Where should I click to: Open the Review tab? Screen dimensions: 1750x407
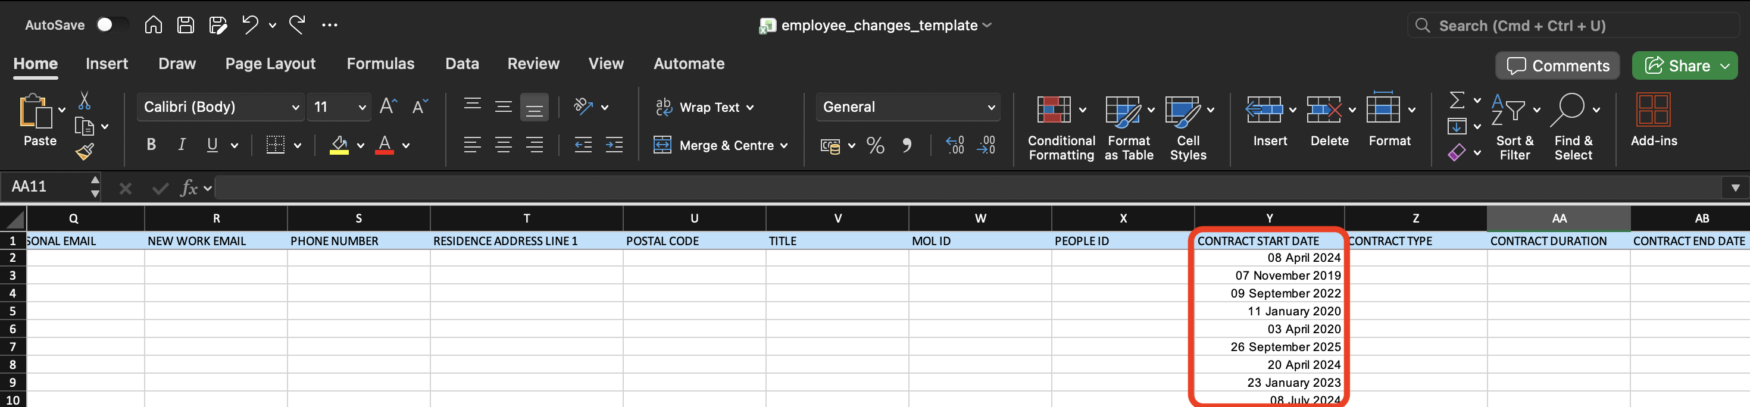pos(533,64)
